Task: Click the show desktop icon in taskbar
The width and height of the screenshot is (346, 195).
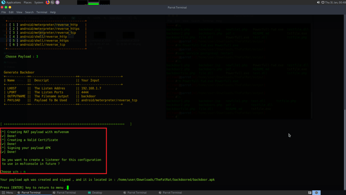Action: click(310, 193)
